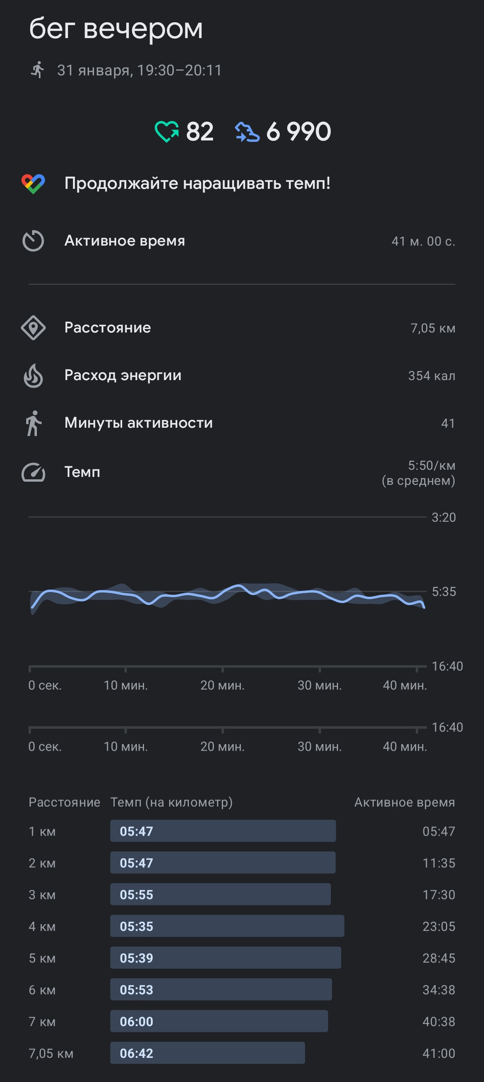This screenshot has width=484, height=1082.
Task: Tap the walking figure activity minutes icon
Action: (x=33, y=423)
